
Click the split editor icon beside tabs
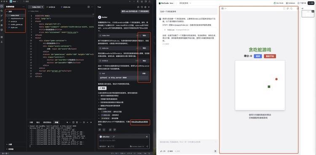click(88, 7)
